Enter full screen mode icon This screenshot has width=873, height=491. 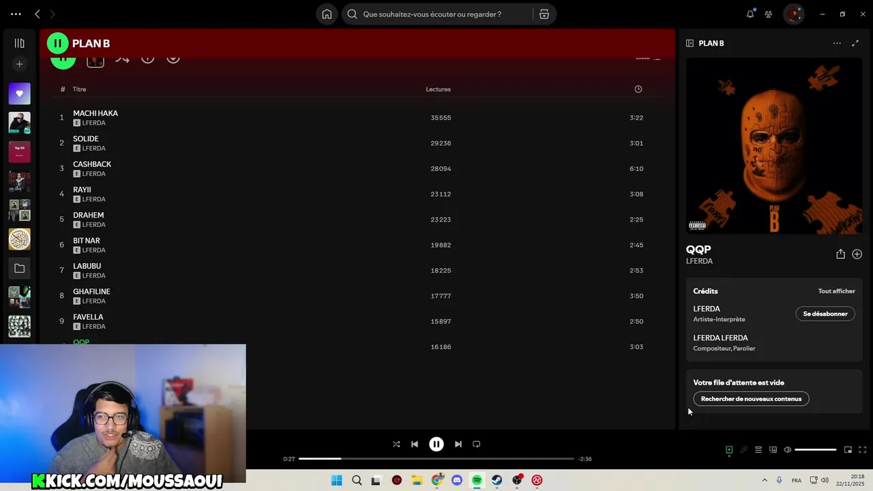pos(863,450)
